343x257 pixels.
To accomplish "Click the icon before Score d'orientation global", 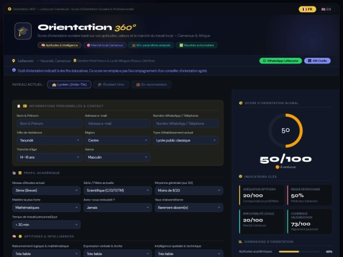I will pos(241,103).
